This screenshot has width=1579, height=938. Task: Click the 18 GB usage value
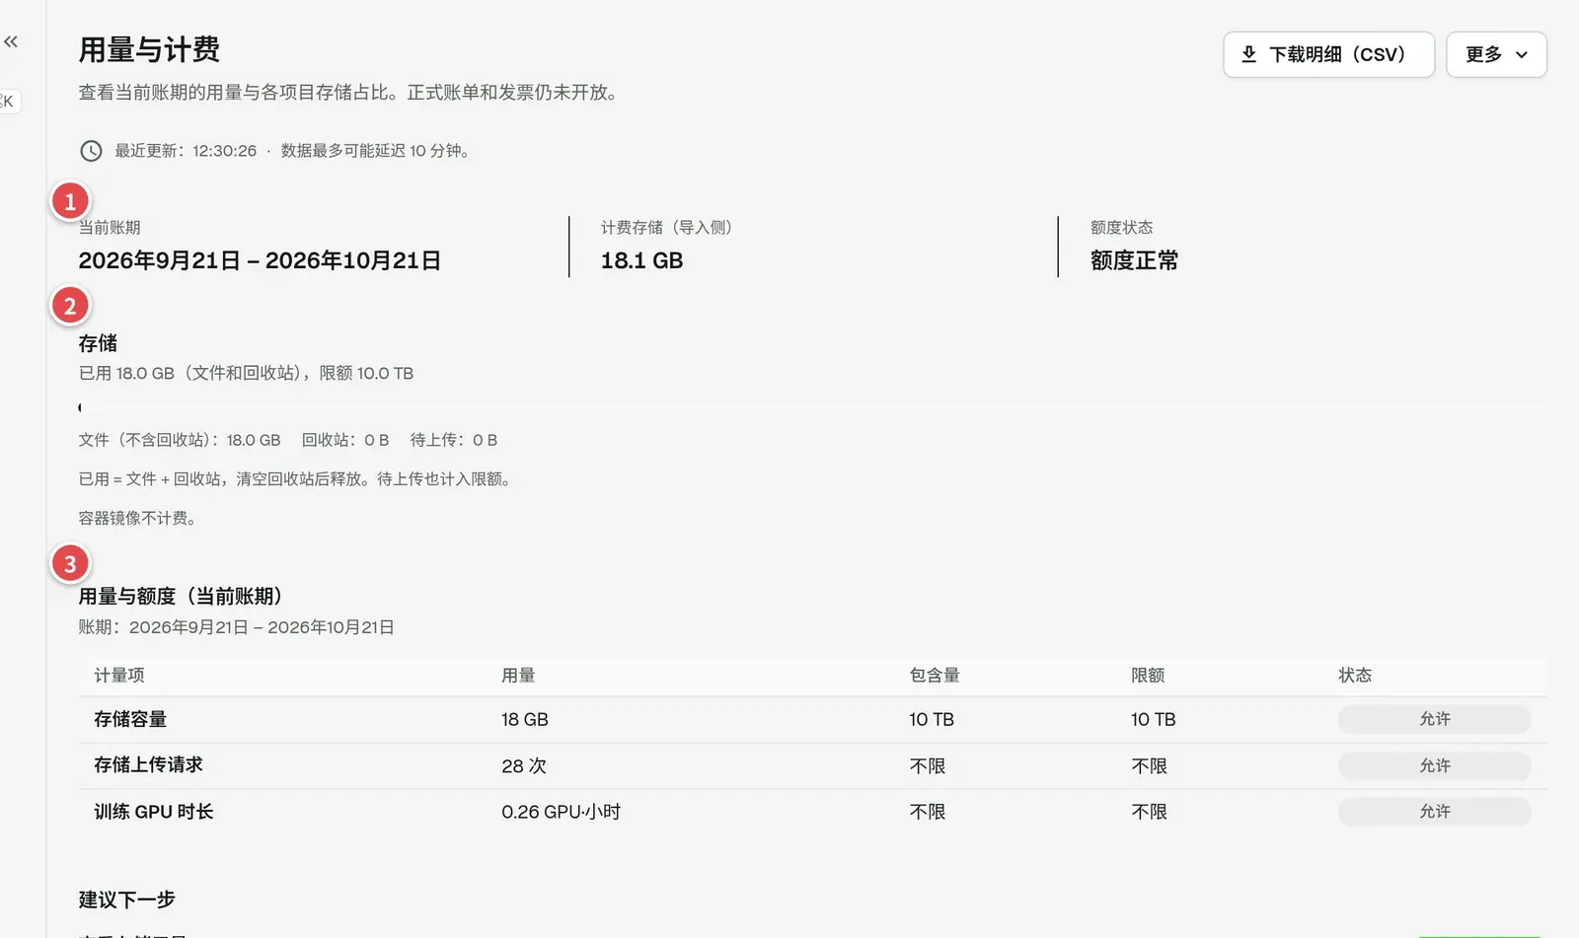[x=524, y=719]
